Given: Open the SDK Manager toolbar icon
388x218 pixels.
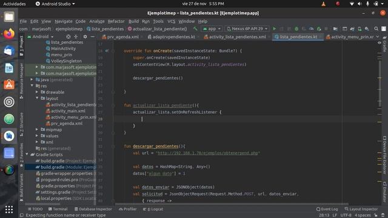Looking at the screenshot, I should click(367, 28).
